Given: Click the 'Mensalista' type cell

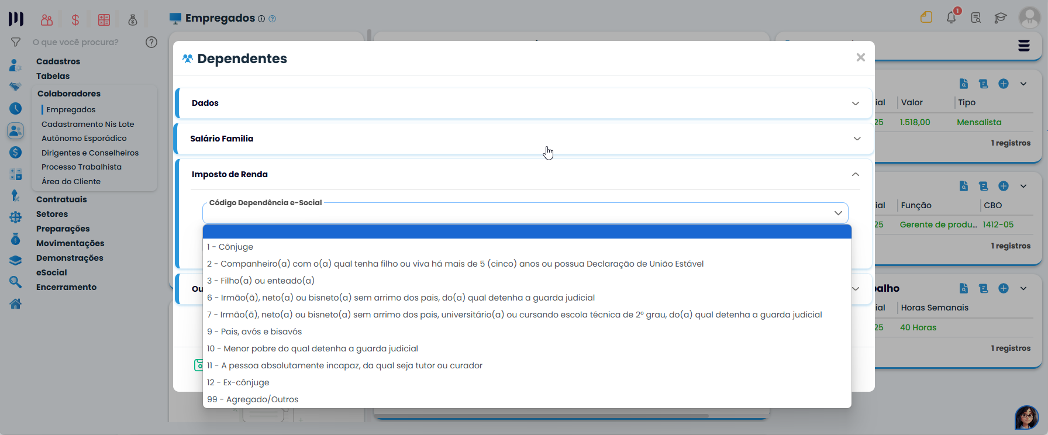Looking at the screenshot, I should [979, 122].
